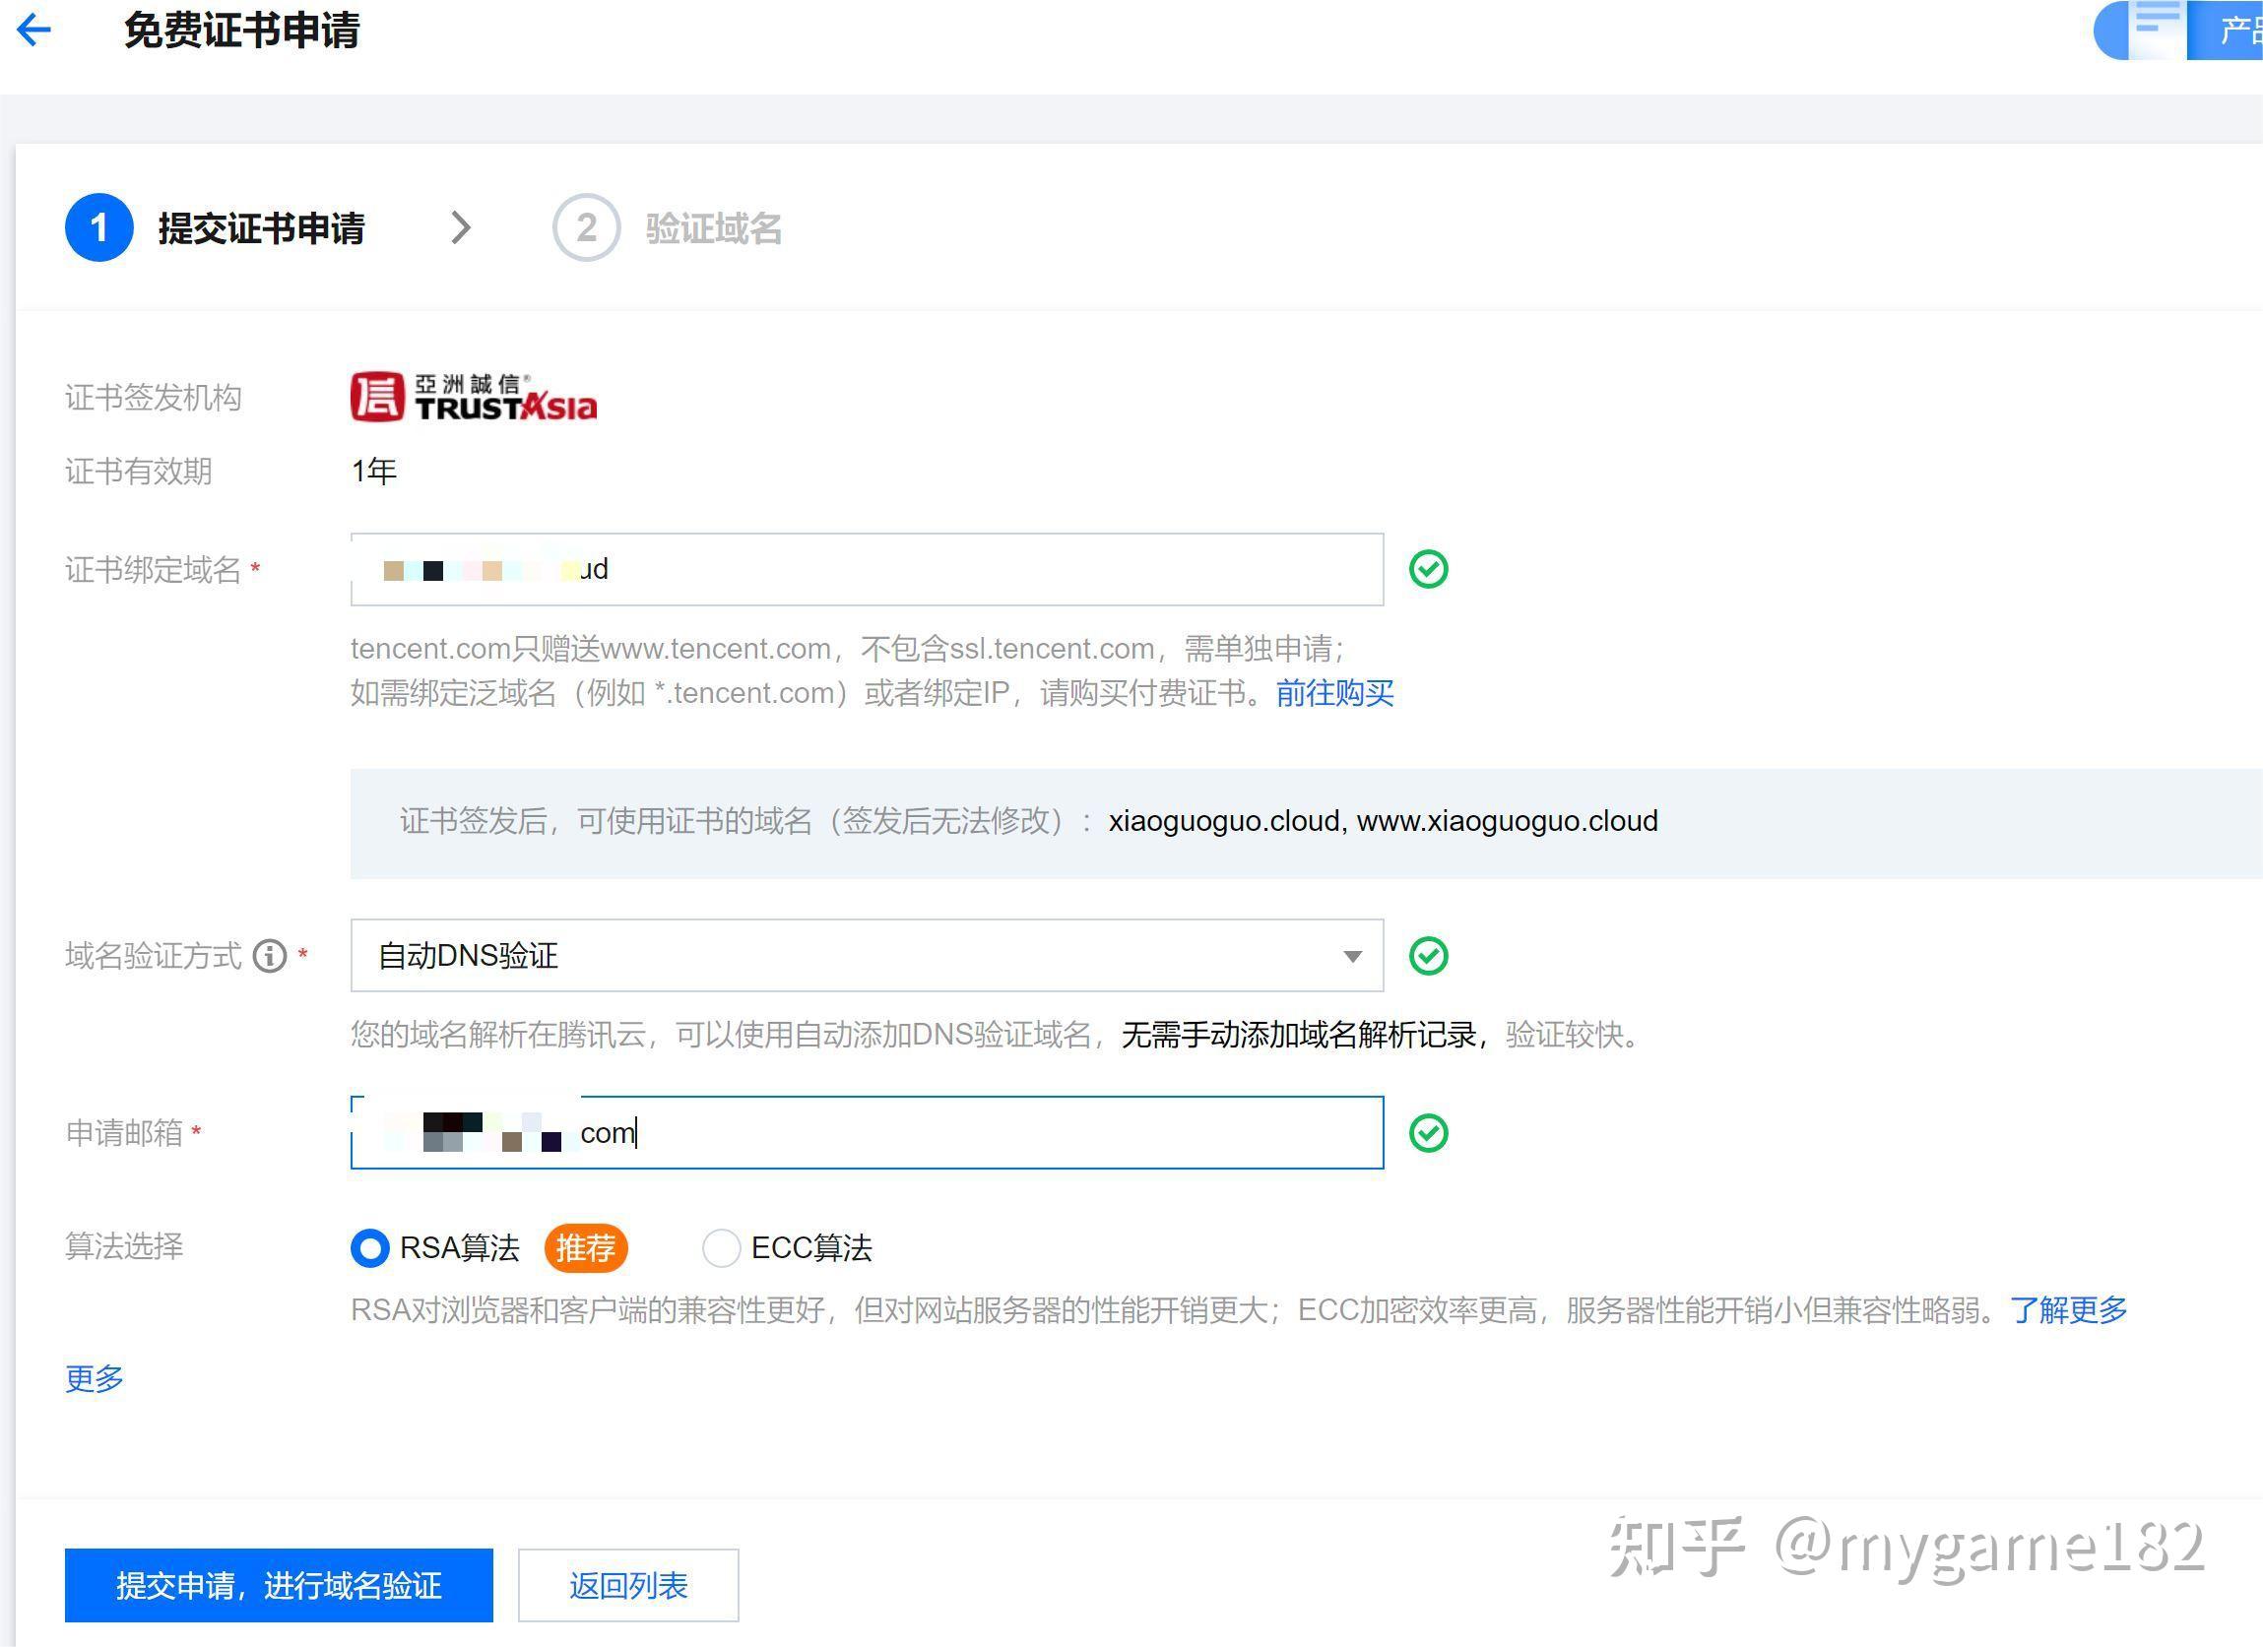Click the green checkmark beside the DNS dropdown
This screenshot has width=2263, height=1647.
click(1429, 955)
